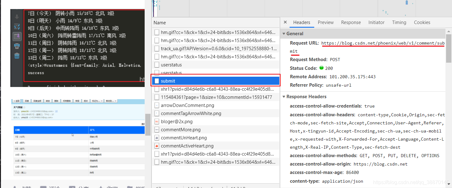Screen dimensions: 452x188
Task: Select the submit request row
Action: pyautogui.click(x=216, y=81)
